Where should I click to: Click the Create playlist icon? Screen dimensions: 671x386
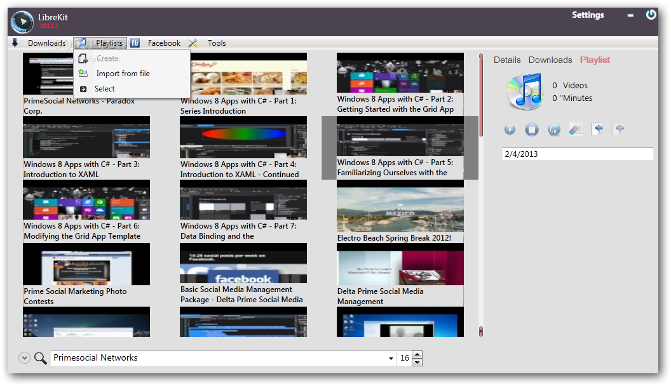(x=83, y=58)
